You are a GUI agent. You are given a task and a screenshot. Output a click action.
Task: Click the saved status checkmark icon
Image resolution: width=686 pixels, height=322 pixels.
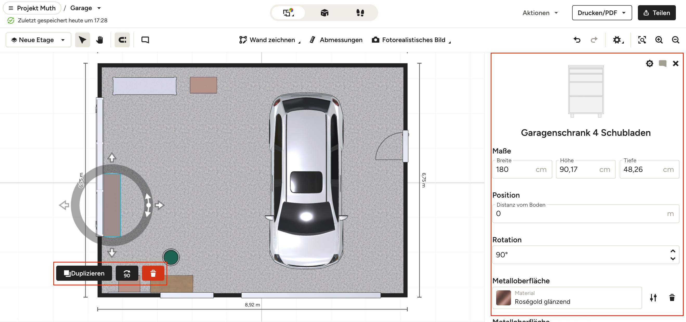[11, 21]
